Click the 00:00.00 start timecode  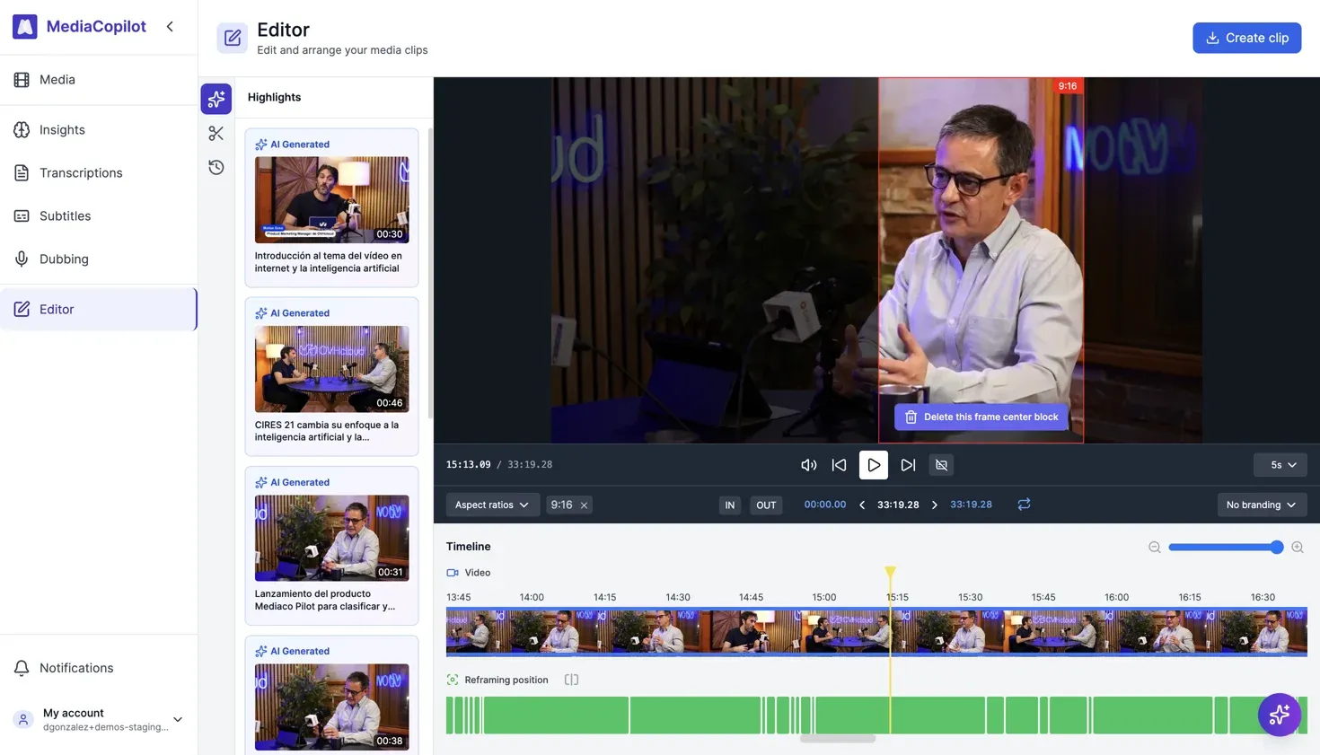point(824,505)
